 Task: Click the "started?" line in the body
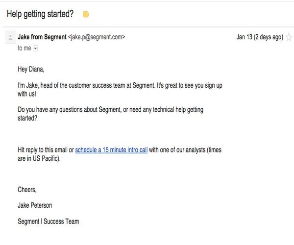coord(27,118)
